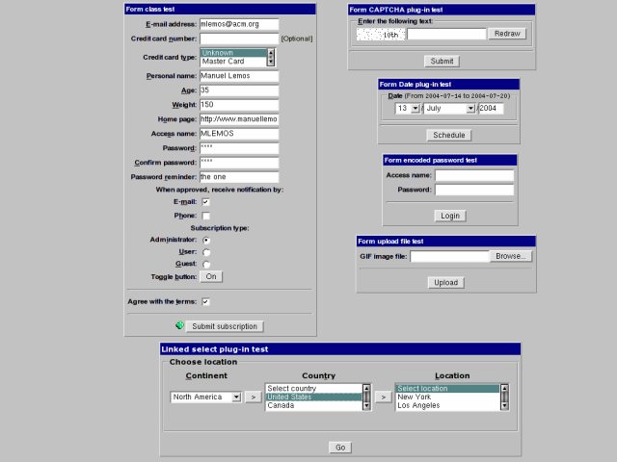Click the Redraw CAPTCHA button
Viewport: 617px width, 462px height.
pyautogui.click(x=508, y=34)
